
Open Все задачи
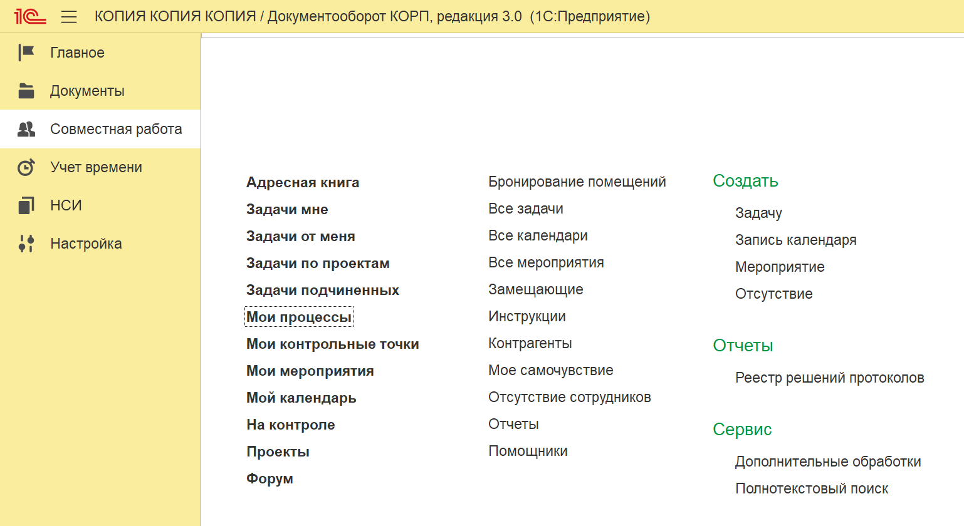point(526,209)
